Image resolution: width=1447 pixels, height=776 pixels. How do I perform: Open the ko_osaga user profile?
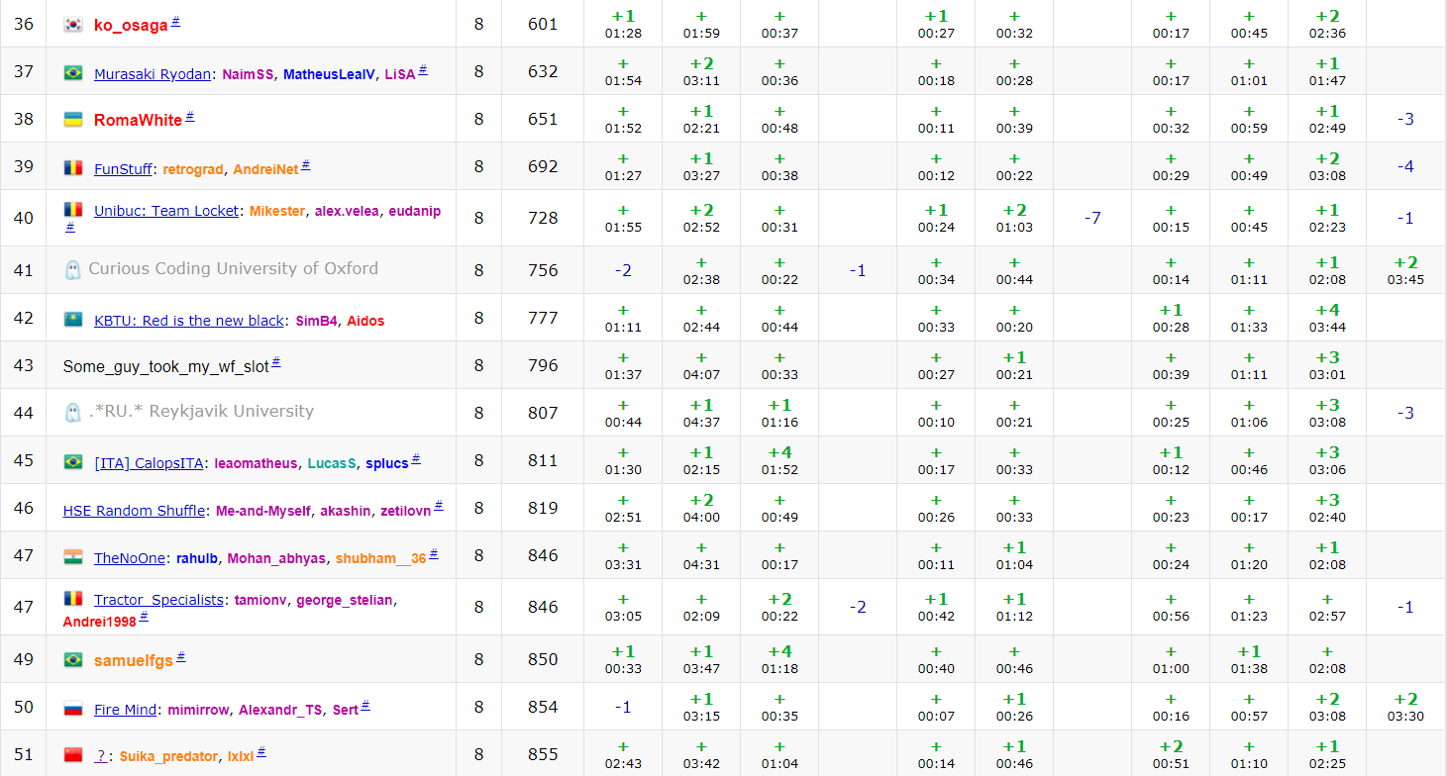coord(131,26)
